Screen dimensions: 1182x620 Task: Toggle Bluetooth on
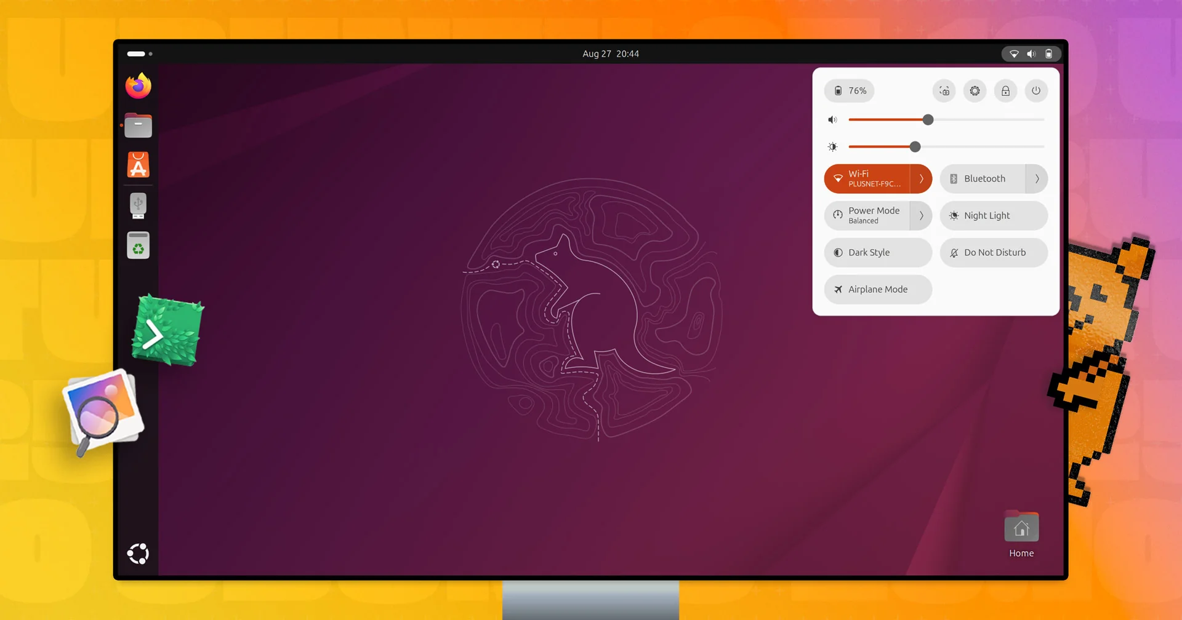[983, 179]
